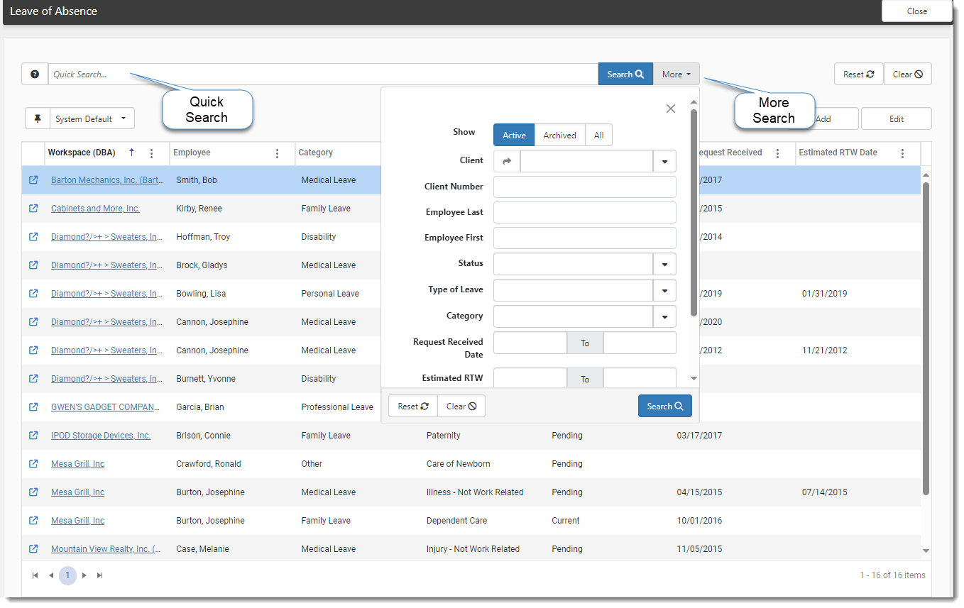Click Care of Newborn cell
The image size is (964, 608).
458,464
